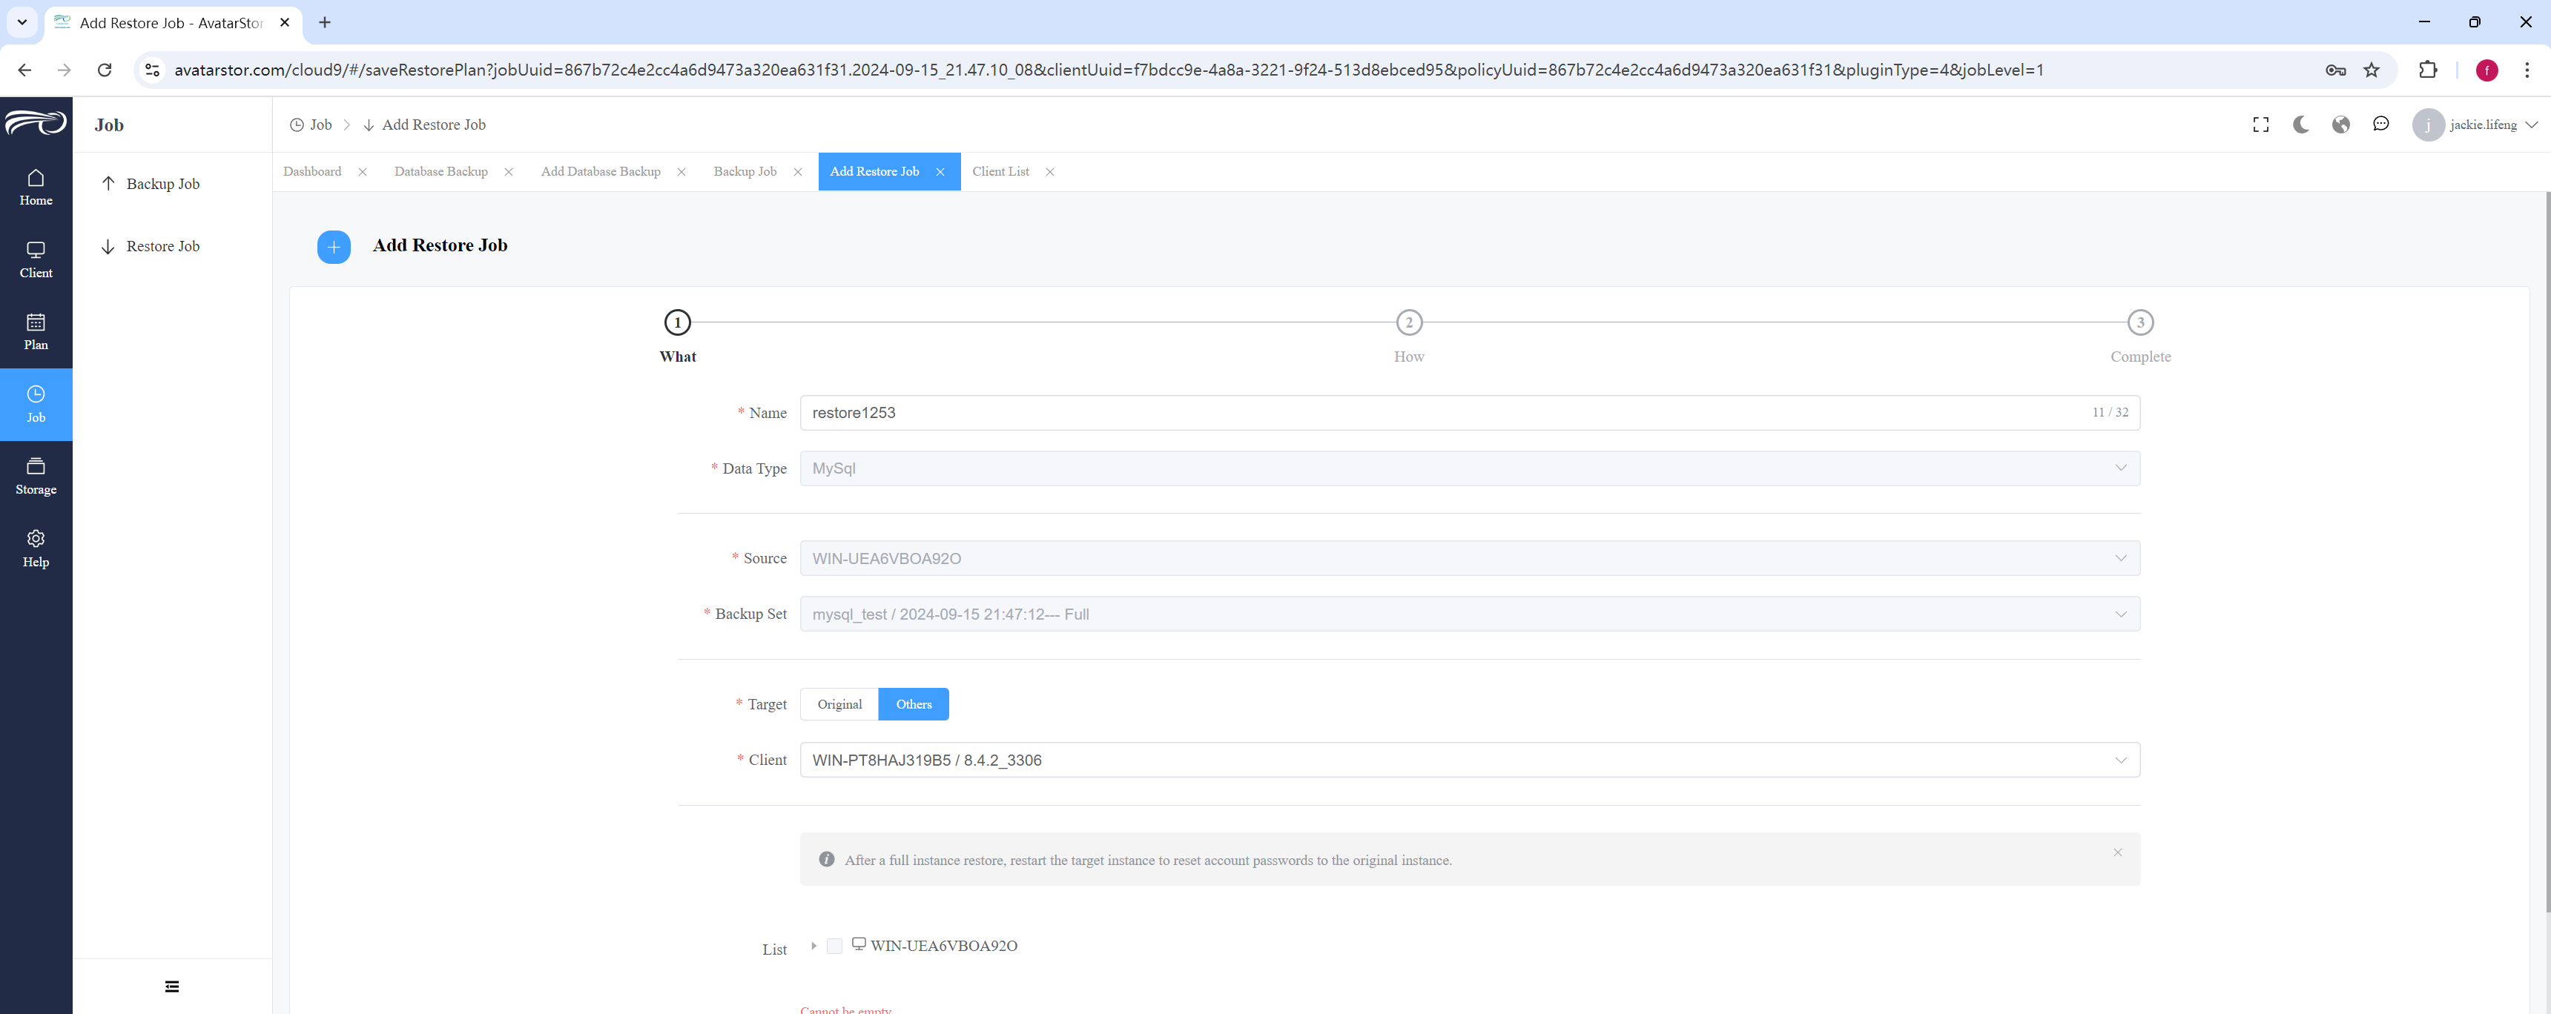
Task: Open the chat message icon
Action: coord(2380,125)
